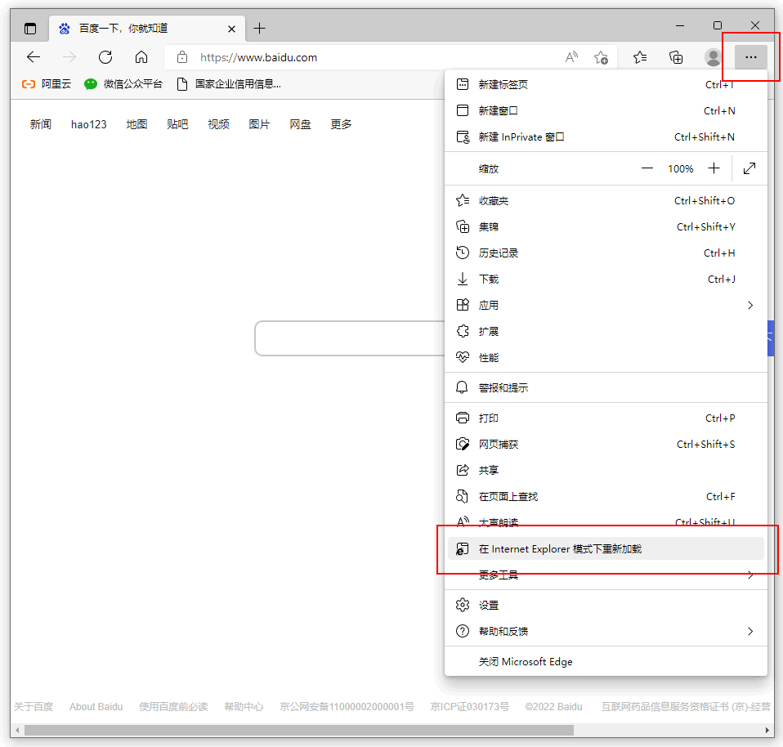
Task: Go back to previous page
Action: (x=34, y=57)
